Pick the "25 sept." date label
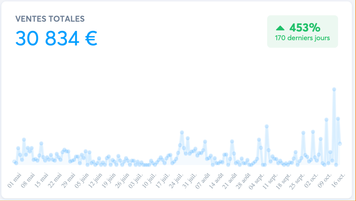Image resolution: width=356 pixels, height=201 pixels. [297, 181]
